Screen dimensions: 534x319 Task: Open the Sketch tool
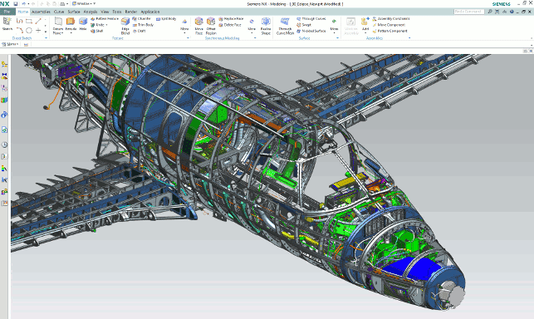pyautogui.click(x=7, y=24)
